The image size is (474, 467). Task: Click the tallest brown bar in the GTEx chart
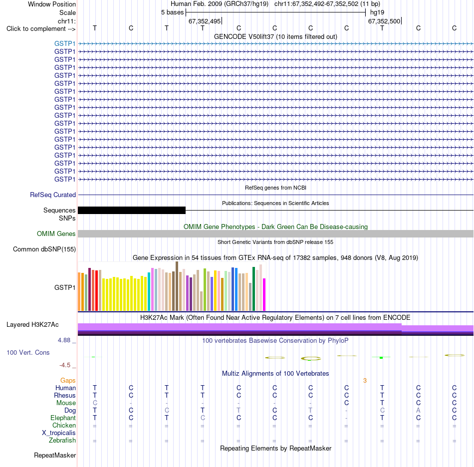pos(177,286)
